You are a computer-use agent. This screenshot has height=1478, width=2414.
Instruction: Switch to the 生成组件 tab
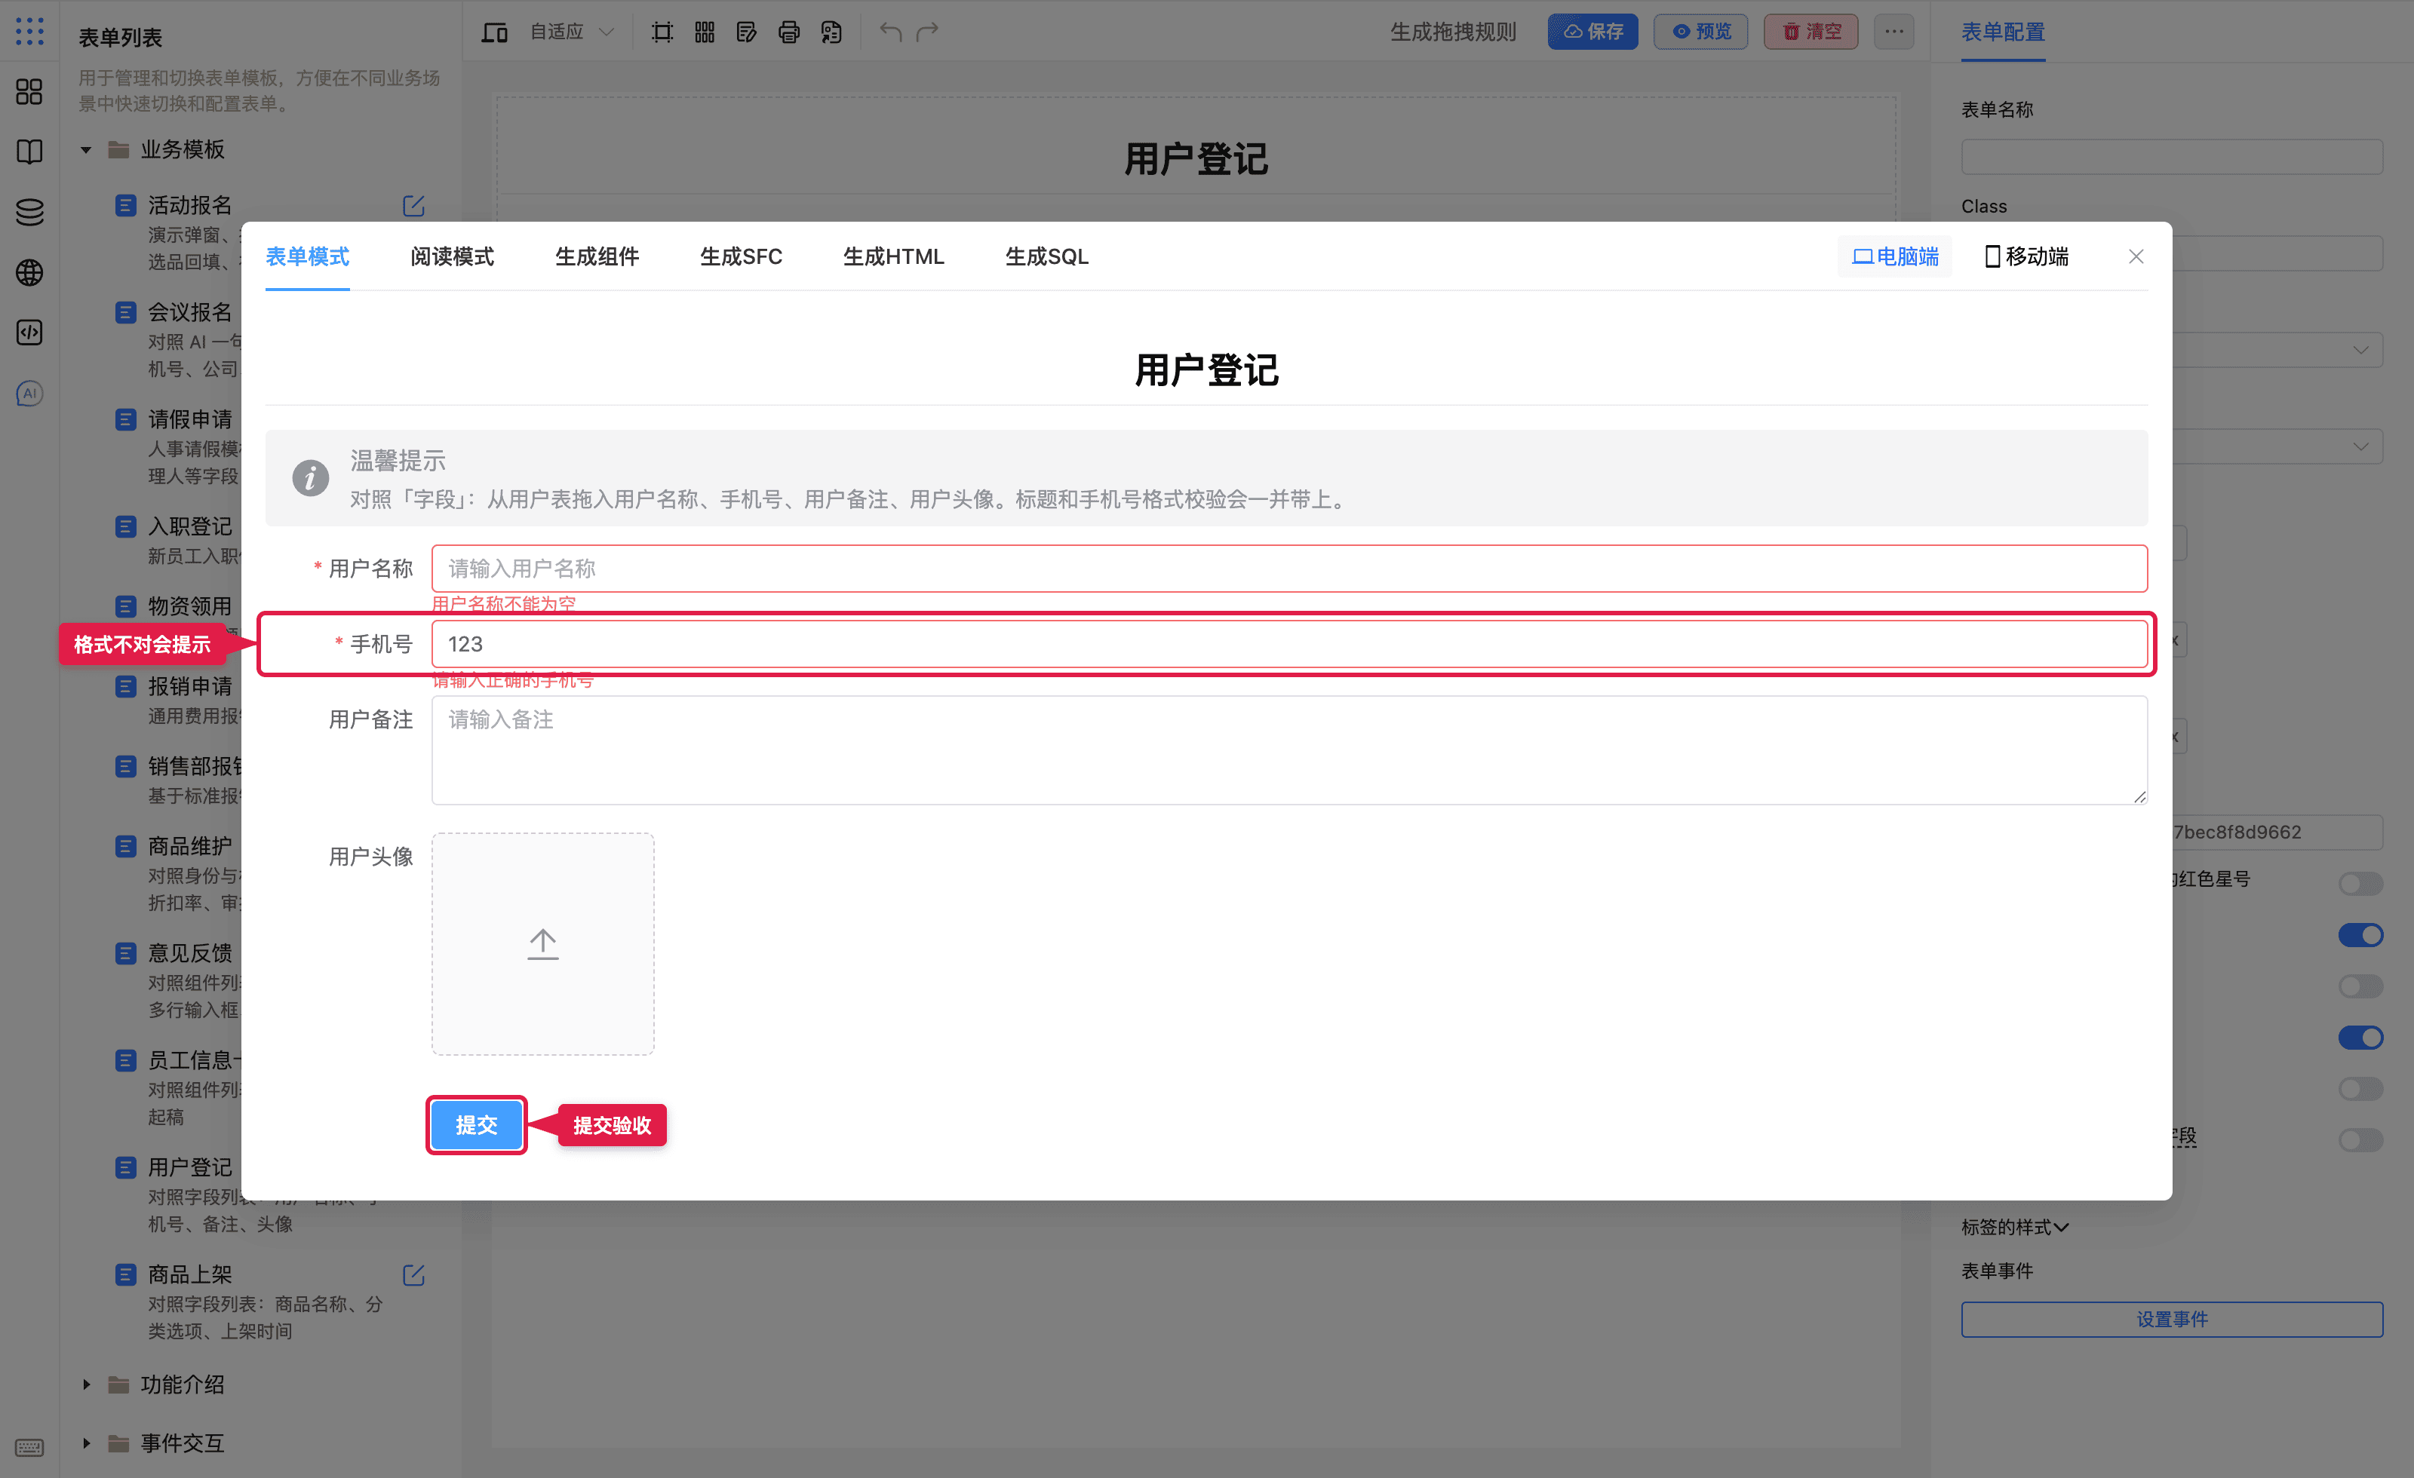(597, 256)
